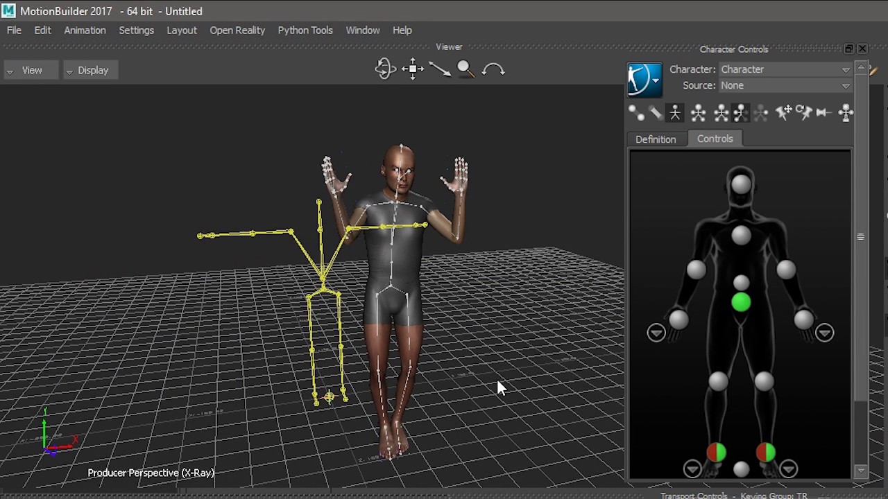Select the Roll camera tool
The width and height of the screenshot is (888, 499).
coord(493,69)
